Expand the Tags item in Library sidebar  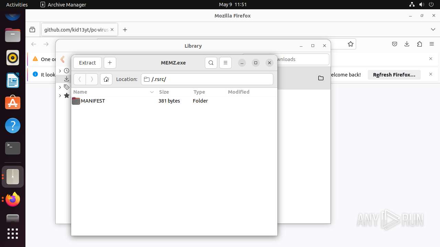click(x=60, y=87)
